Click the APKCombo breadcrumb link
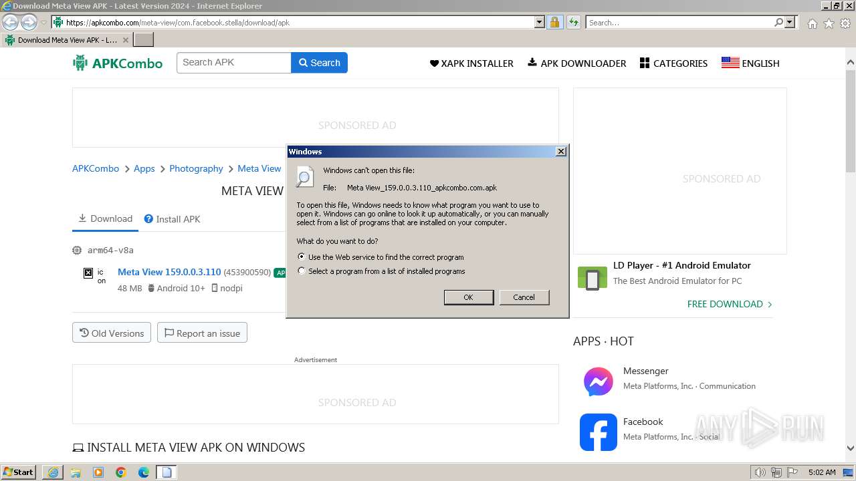 (96, 169)
